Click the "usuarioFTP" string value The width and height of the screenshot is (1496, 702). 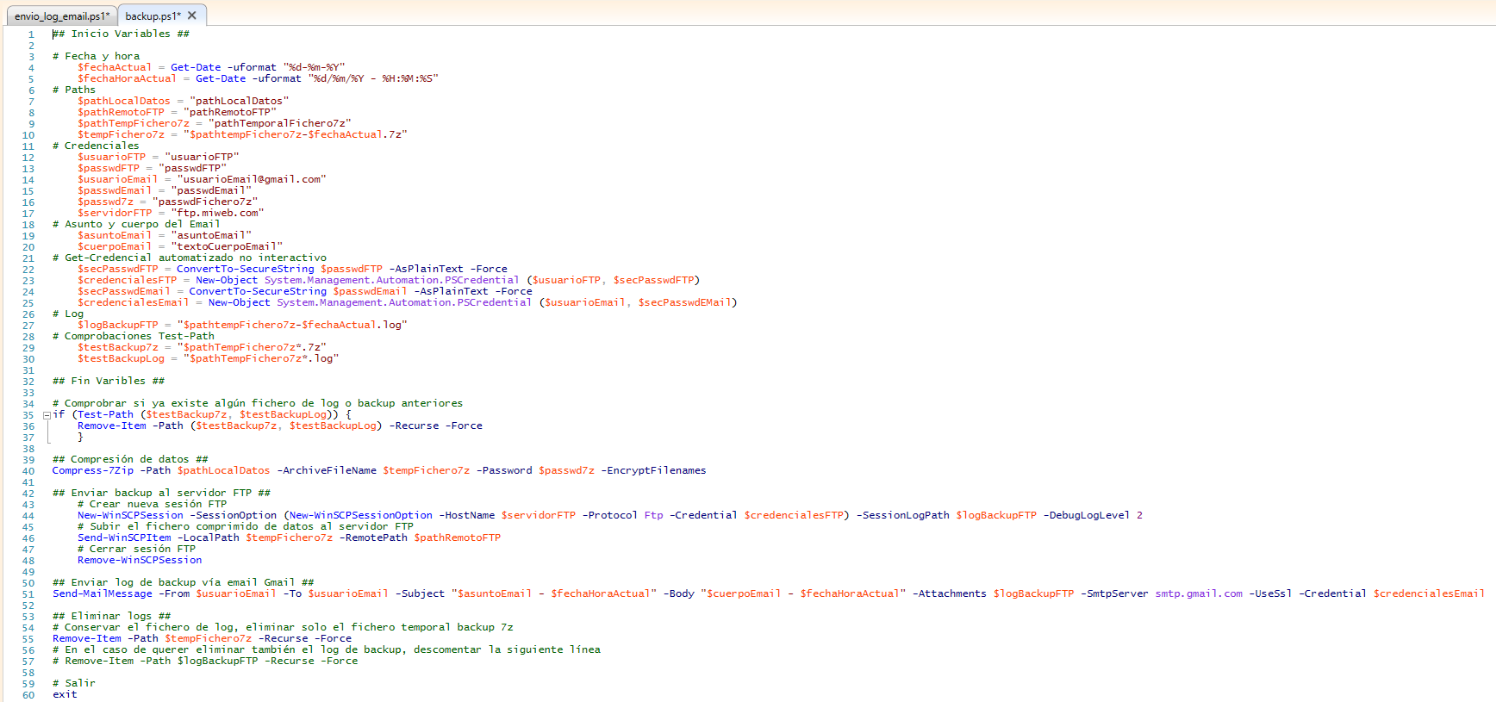click(x=202, y=158)
